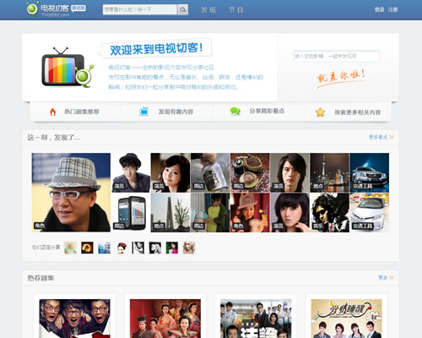Open 更多看点 link with double arrows
Viewport: 422px width, 338px height.
(x=381, y=137)
